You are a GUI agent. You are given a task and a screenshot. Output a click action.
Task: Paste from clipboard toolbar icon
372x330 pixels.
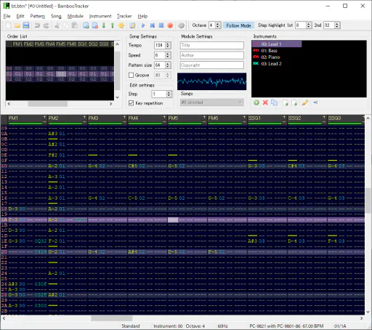(75, 25)
